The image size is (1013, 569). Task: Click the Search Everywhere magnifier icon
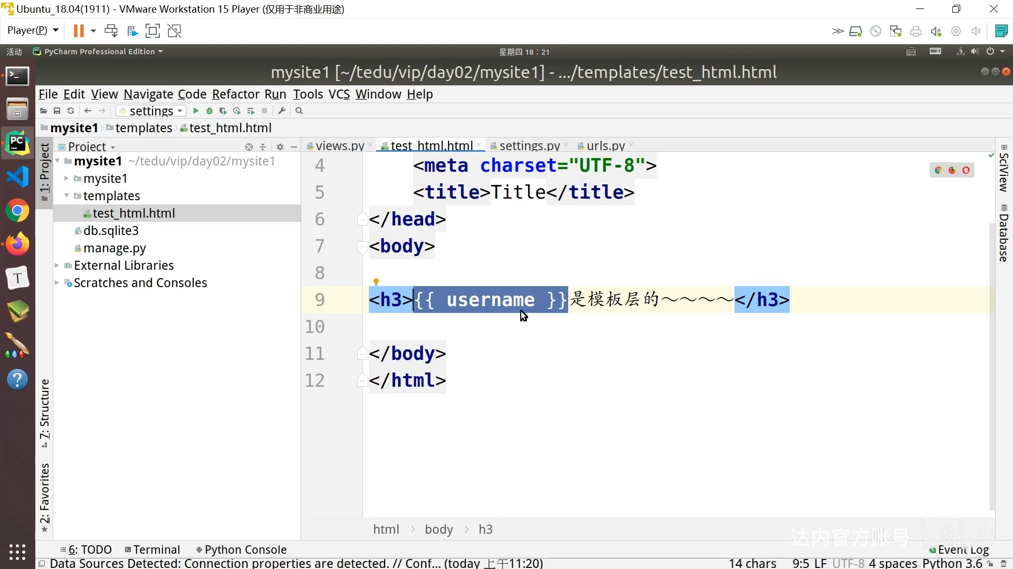[299, 111]
